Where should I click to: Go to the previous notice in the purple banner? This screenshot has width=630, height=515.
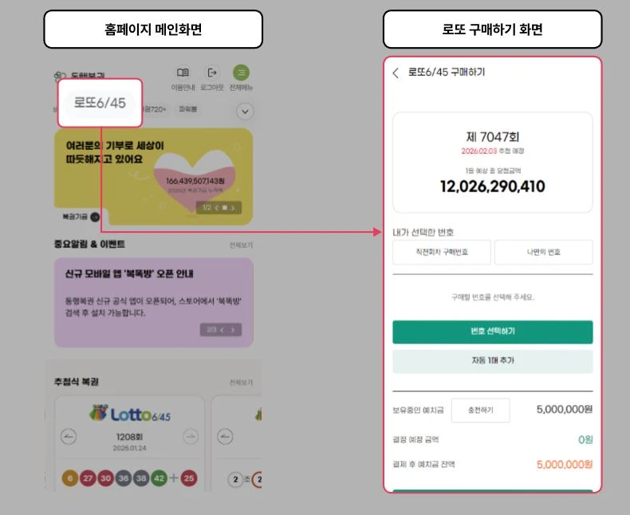click(x=222, y=330)
